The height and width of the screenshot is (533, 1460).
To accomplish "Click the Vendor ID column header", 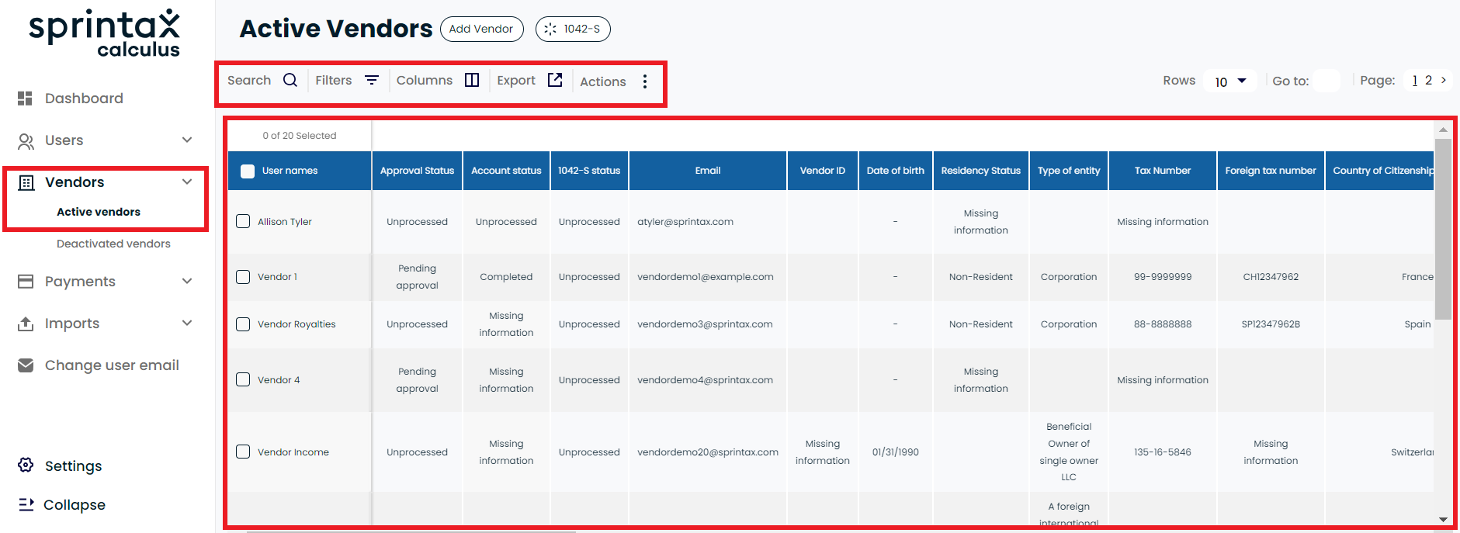I will tap(823, 171).
